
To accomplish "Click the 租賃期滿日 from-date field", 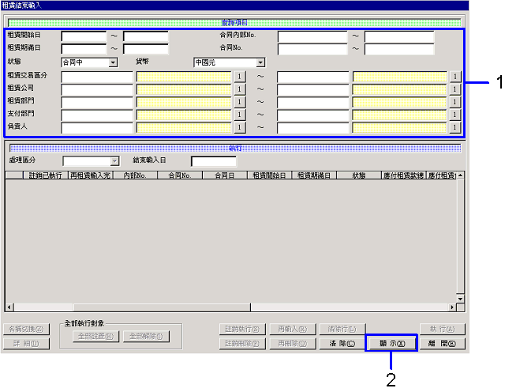I will tap(84, 49).
